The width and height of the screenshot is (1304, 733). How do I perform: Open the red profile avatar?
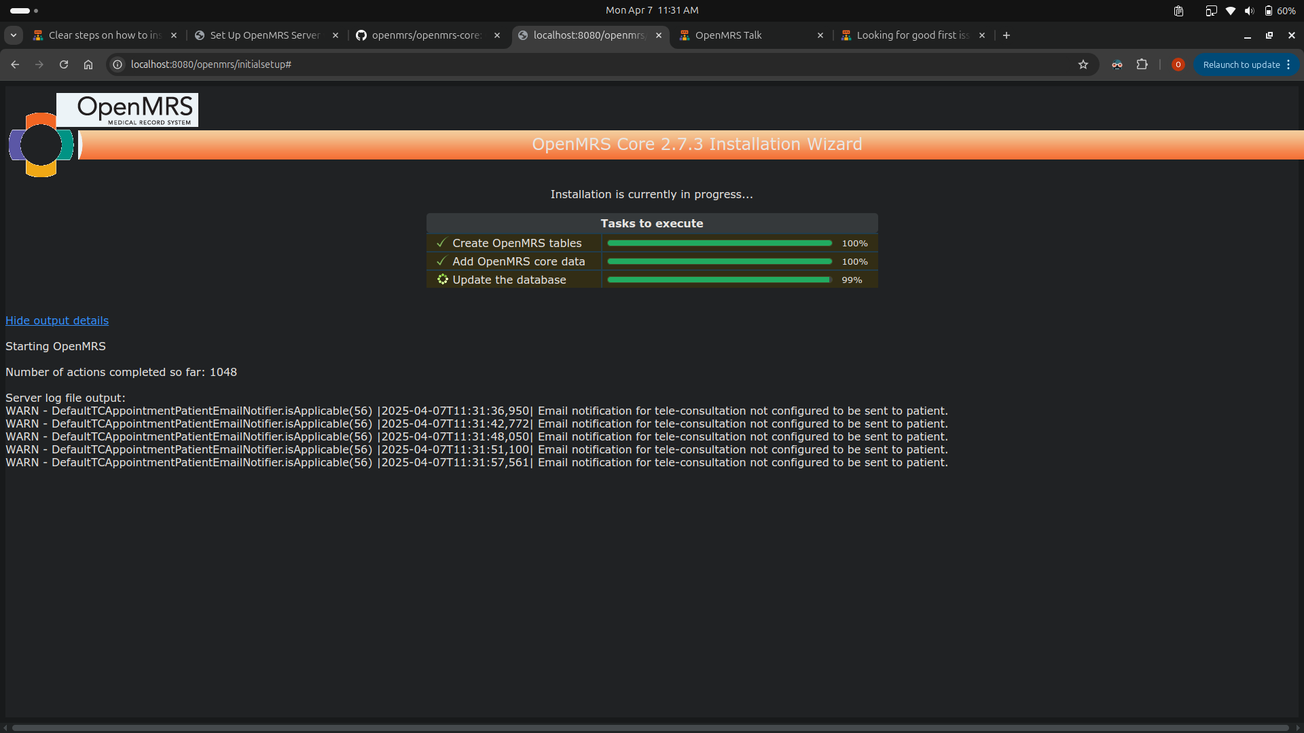[1178, 64]
